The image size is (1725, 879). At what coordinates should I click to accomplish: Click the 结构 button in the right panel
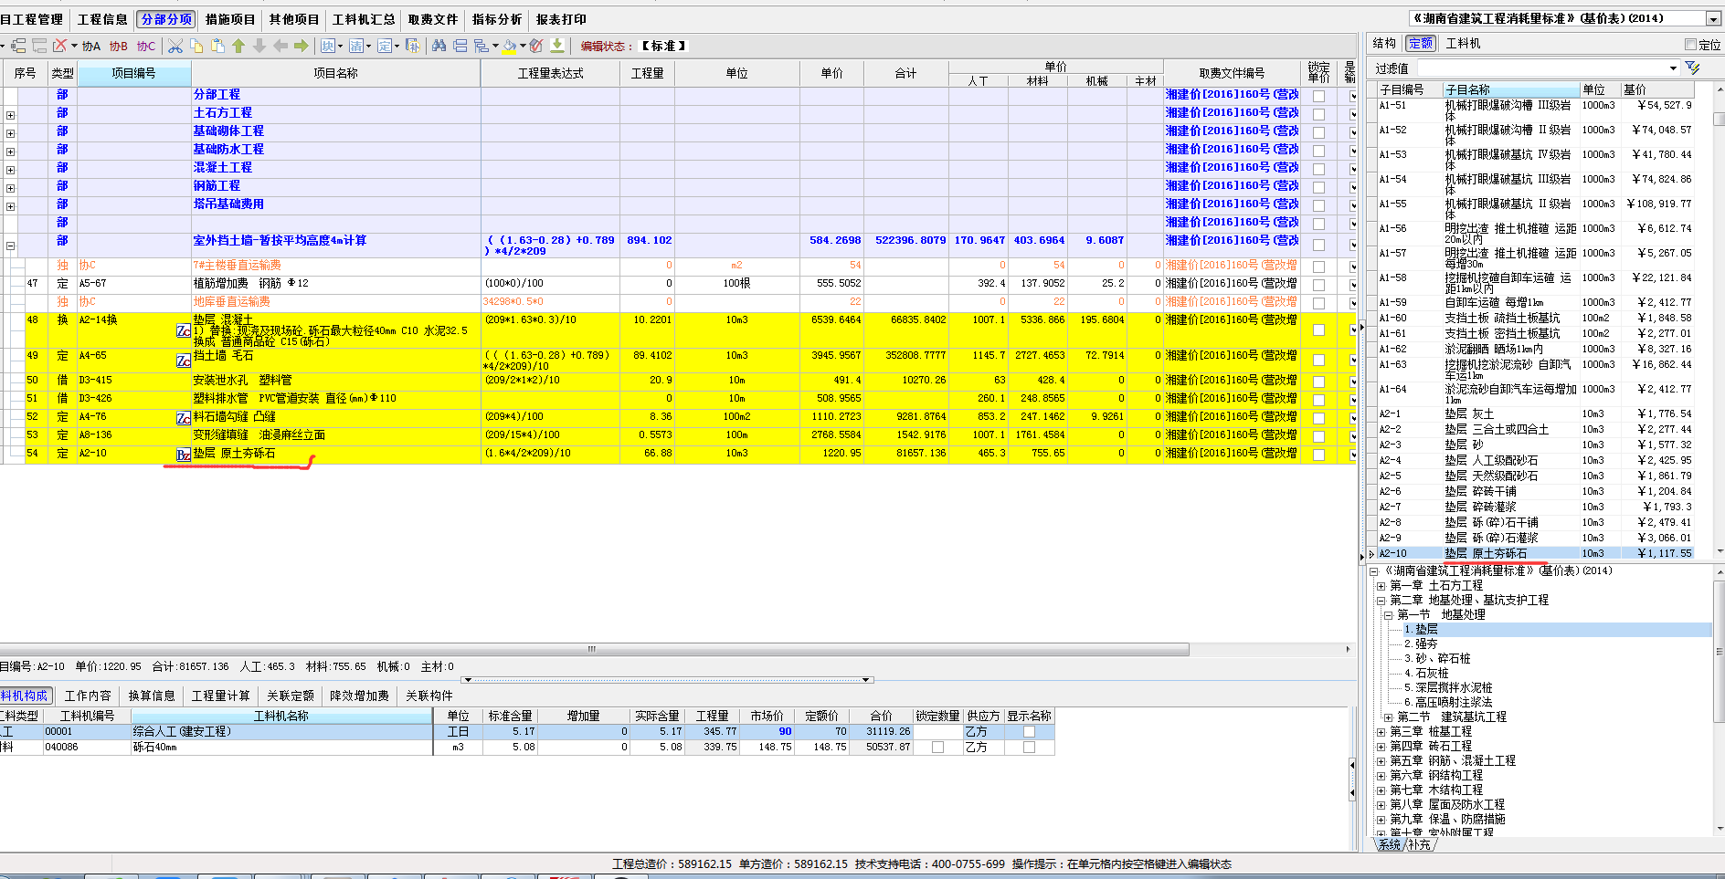click(x=1384, y=43)
